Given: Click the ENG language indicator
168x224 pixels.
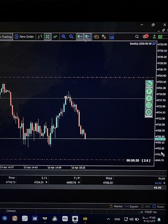Looking at the screenshot, I should click(117, 219).
